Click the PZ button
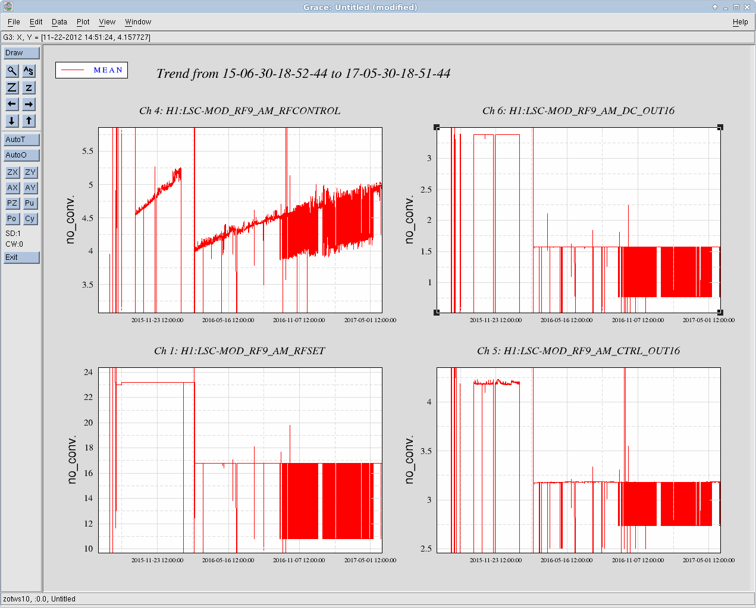 tap(12, 203)
